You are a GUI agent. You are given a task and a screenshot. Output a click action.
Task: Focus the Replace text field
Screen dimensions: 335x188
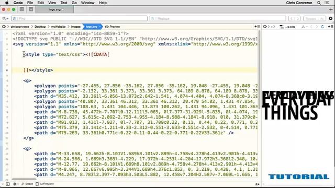click(218, 19)
